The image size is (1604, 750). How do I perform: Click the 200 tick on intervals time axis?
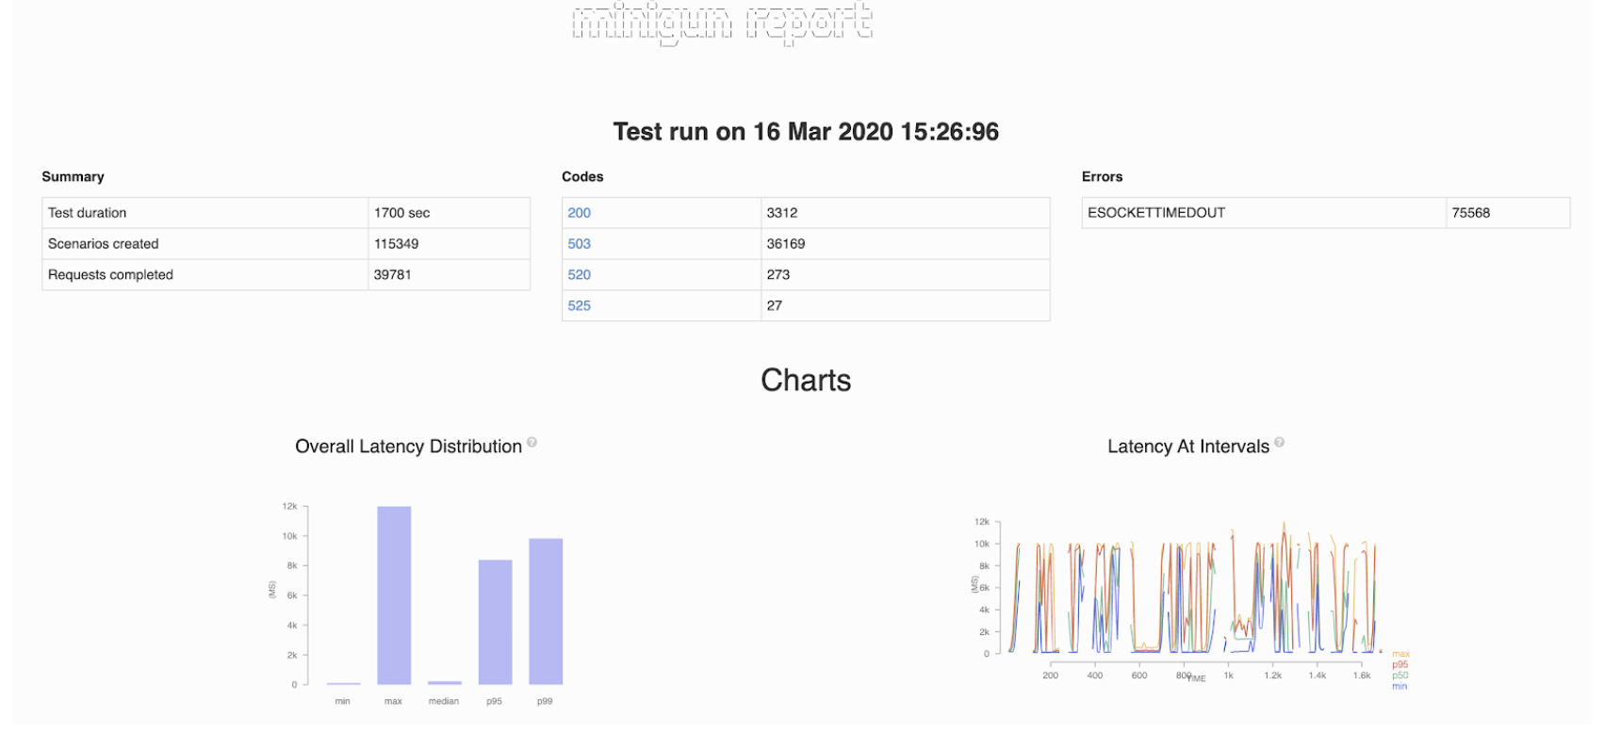click(x=1050, y=676)
